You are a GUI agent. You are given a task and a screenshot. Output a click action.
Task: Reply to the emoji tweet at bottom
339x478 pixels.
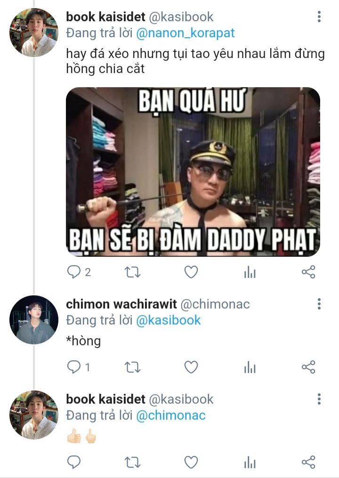pyautogui.click(x=73, y=462)
